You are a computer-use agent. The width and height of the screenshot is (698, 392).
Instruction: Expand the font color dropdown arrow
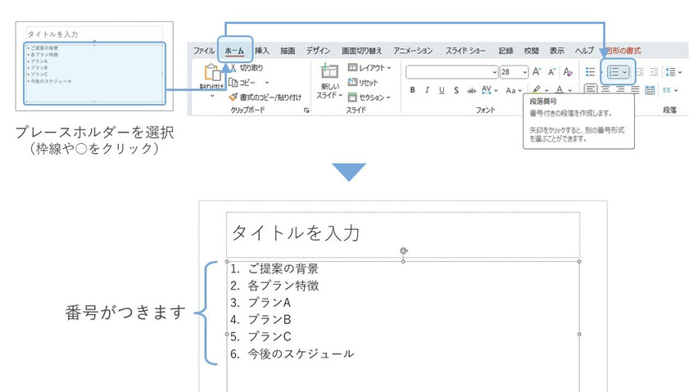570,91
